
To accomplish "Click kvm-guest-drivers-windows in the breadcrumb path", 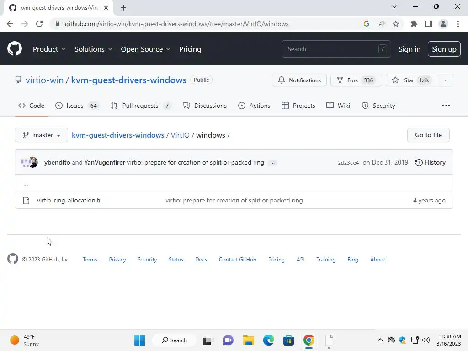I will [x=118, y=135].
